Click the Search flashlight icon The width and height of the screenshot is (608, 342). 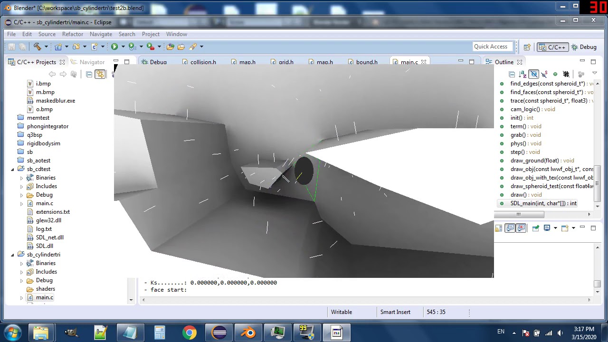pyautogui.click(x=192, y=47)
